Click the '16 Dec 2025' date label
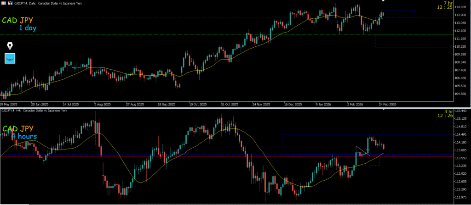Screen dimensions: 471x205 tap(293, 105)
